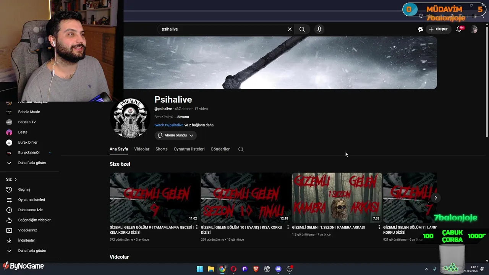
Task: Click the channel search magnifier icon
Action: [241, 149]
